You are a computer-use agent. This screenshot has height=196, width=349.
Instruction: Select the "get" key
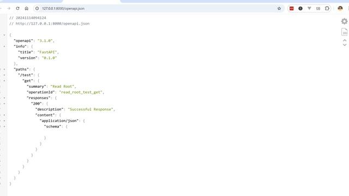28,81
